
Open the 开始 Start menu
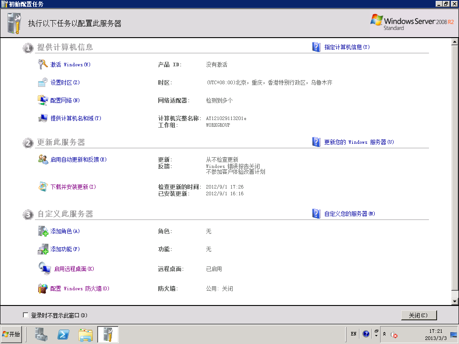(x=11, y=334)
